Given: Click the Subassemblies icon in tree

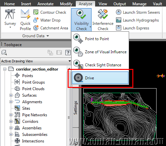Looking at the screenshot, I should 17,134.
